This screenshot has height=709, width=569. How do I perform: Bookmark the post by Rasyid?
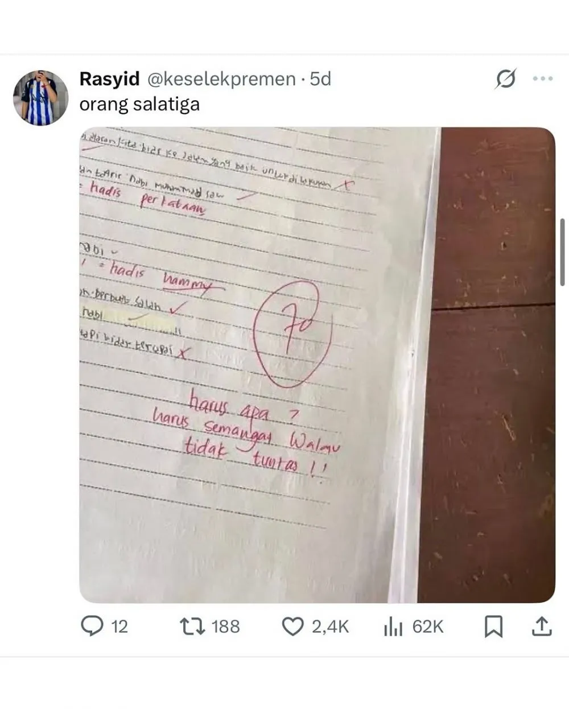pos(493,626)
